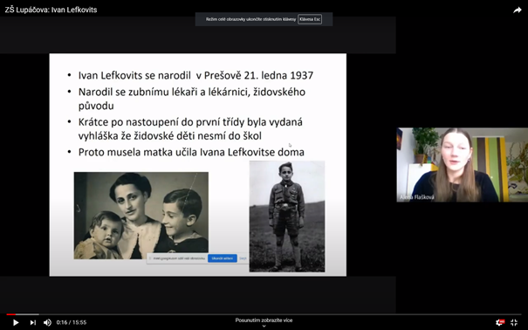
Task: Click the 'Klávesa Esc' key hint
Action: [x=310, y=19]
